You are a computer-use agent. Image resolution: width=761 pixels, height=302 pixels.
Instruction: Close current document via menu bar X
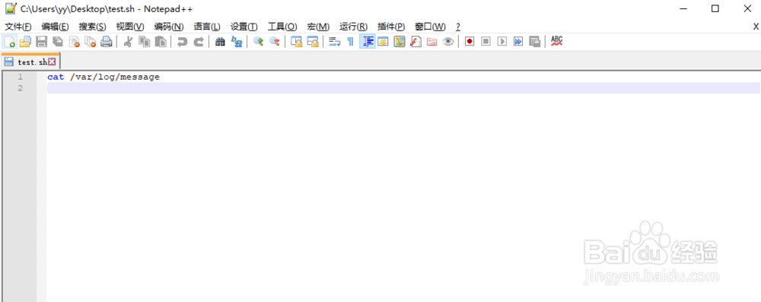point(756,27)
